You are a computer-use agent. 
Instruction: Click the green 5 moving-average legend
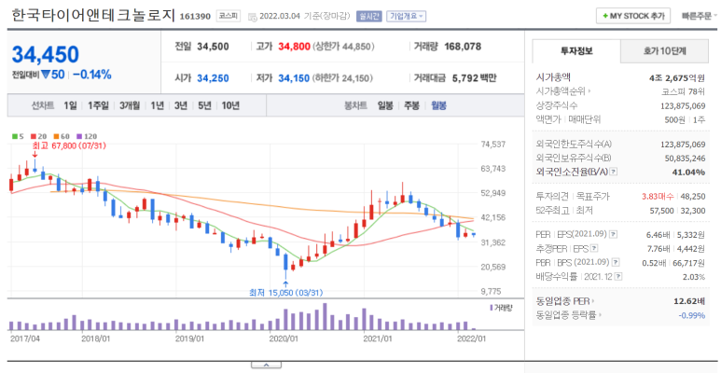tap(17, 136)
